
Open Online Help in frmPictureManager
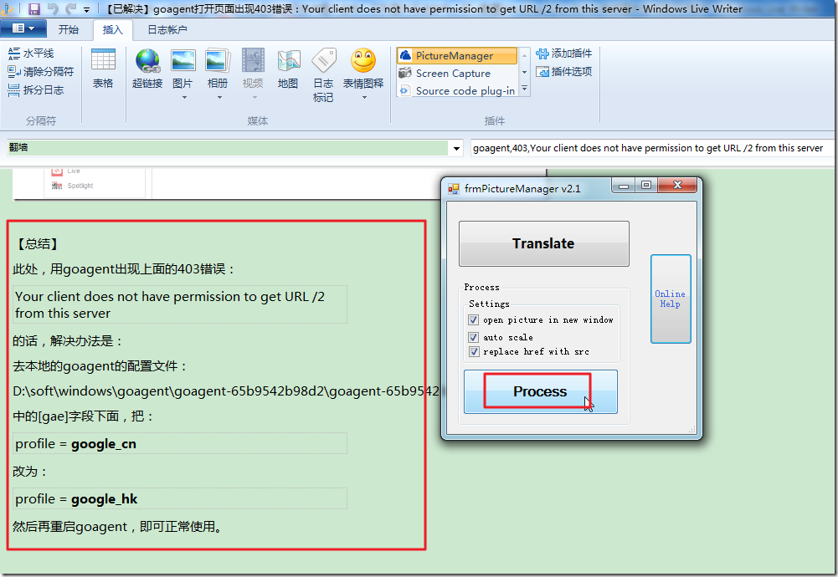click(x=671, y=299)
